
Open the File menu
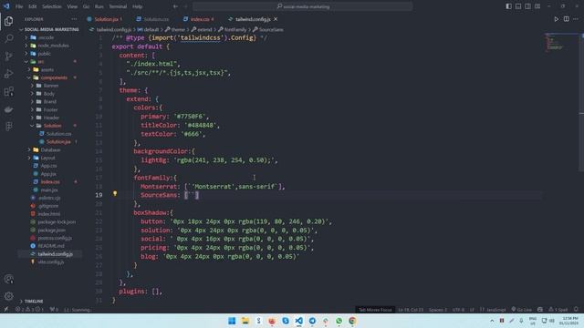(19, 6)
